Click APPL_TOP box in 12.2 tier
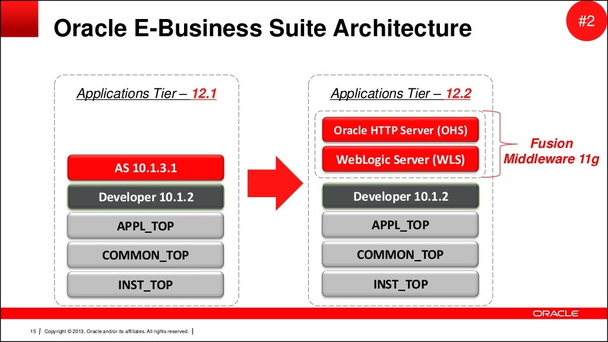 click(x=400, y=225)
